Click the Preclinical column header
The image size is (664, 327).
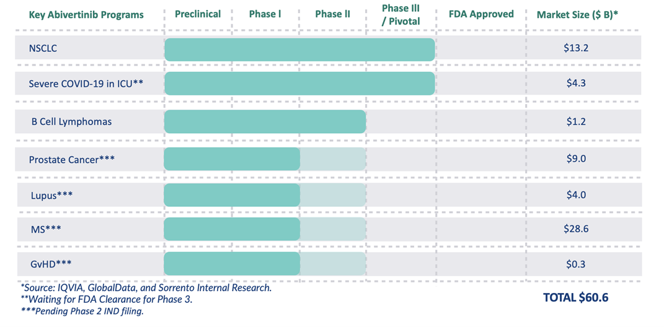tap(198, 14)
